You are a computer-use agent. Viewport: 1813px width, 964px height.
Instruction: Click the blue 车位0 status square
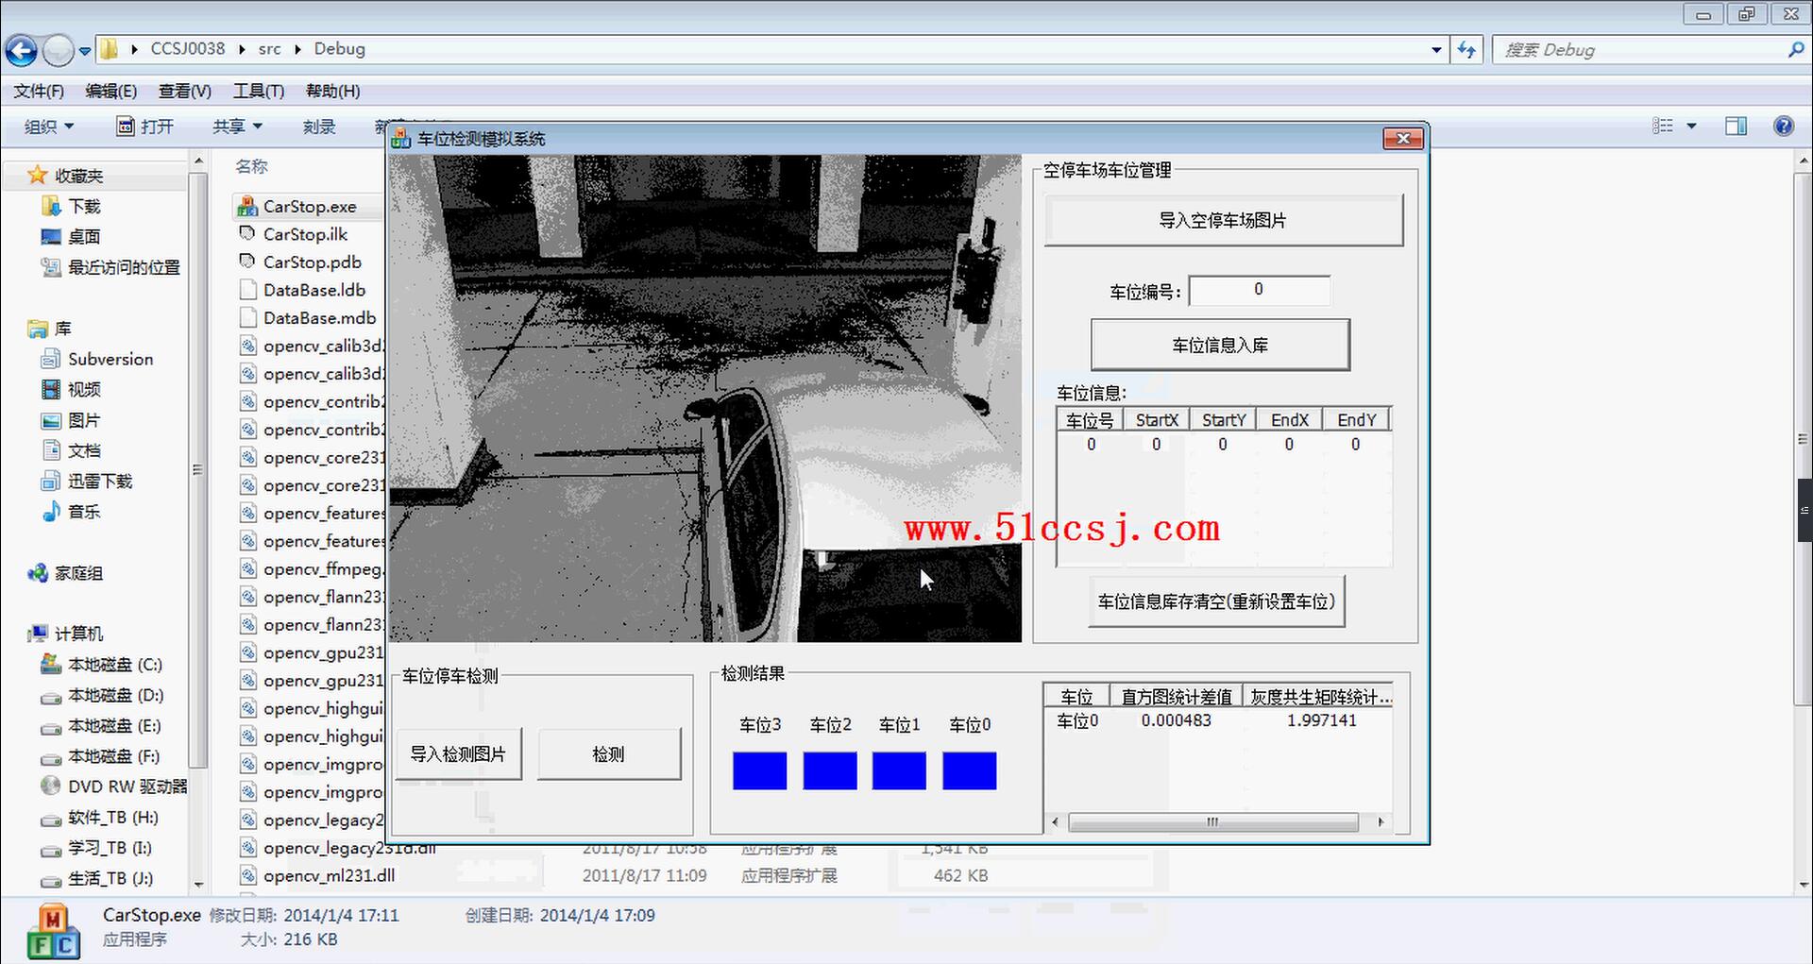click(970, 770)
